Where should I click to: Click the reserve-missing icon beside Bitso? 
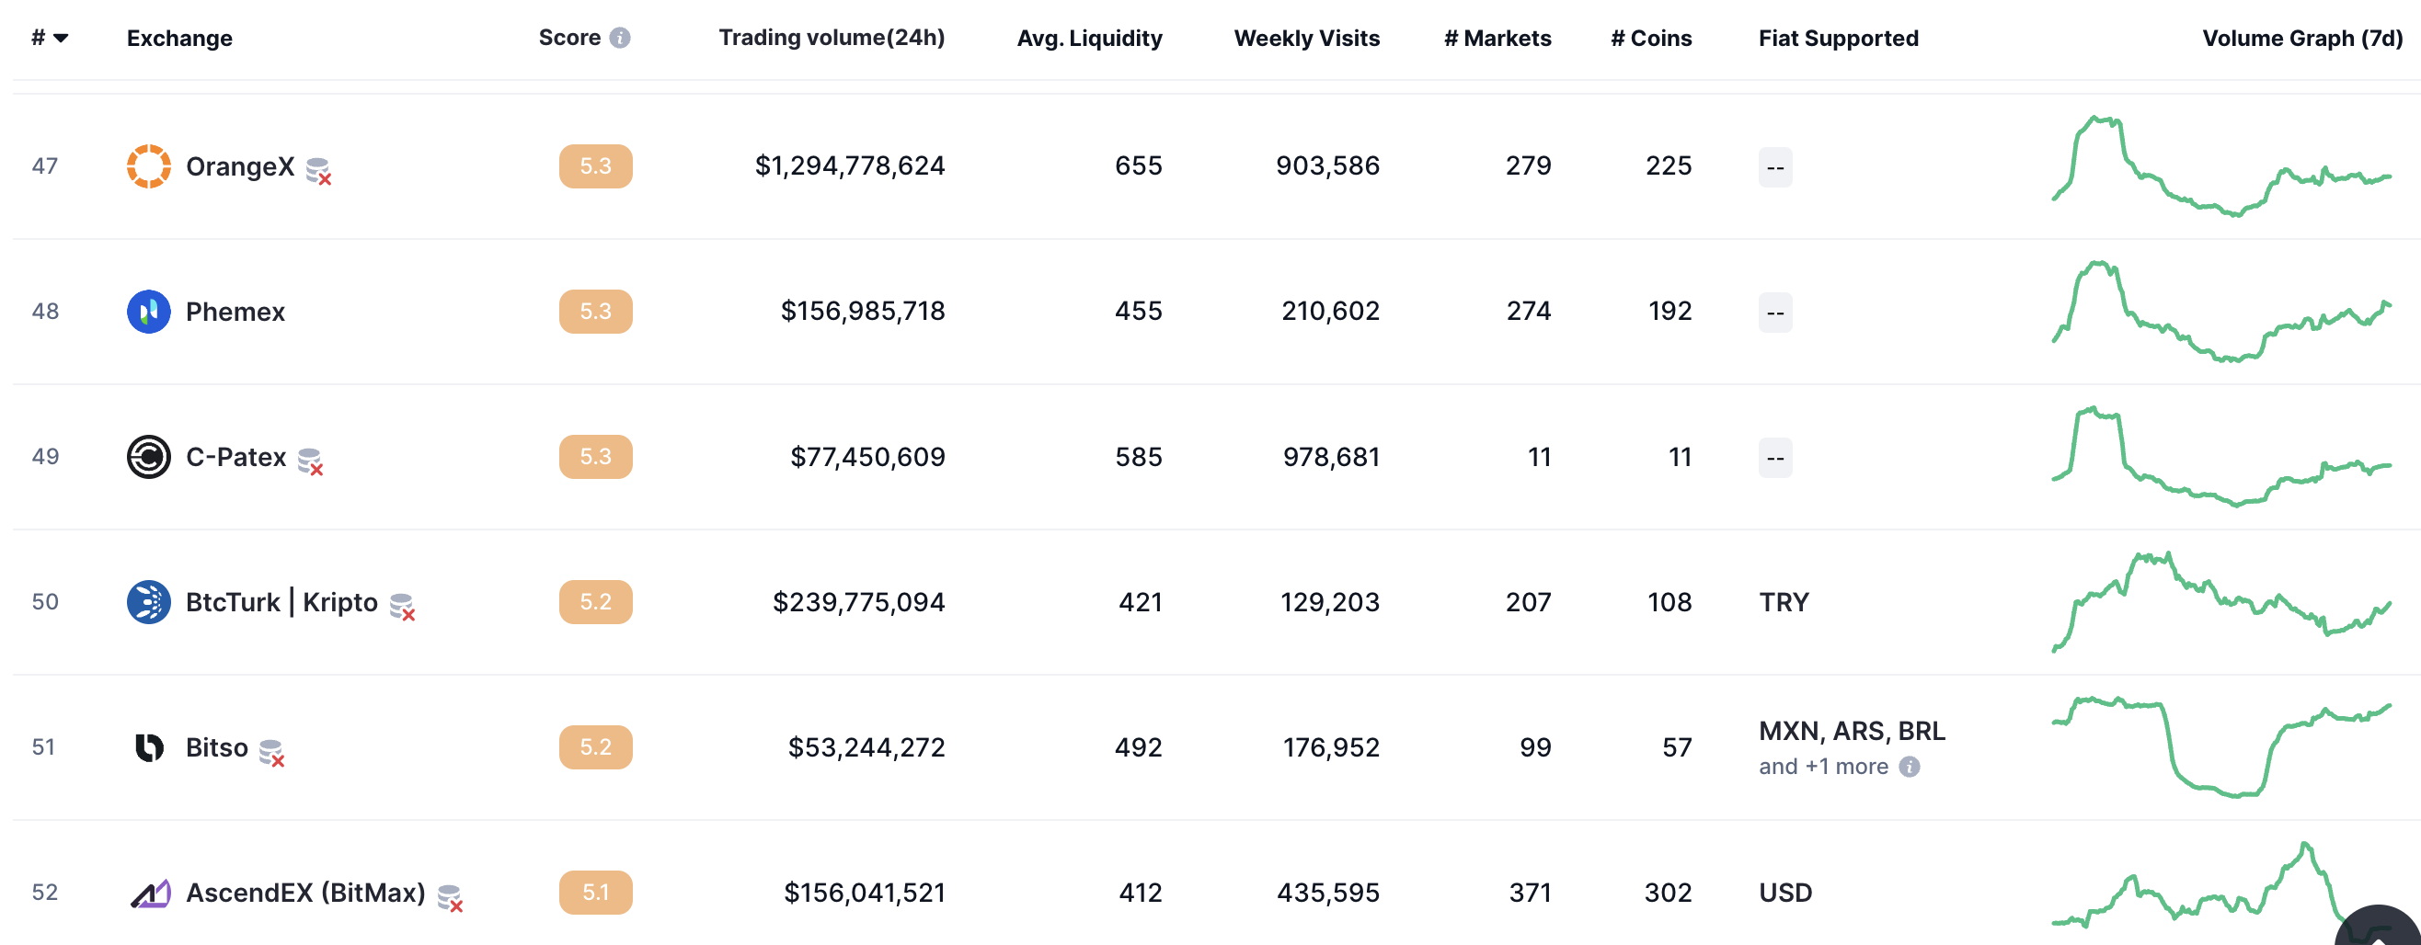[271, 753]
